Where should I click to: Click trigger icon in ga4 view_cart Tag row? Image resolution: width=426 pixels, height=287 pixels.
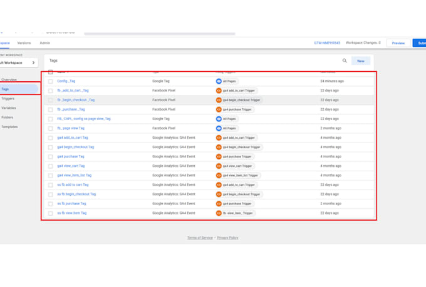(219, 166)
